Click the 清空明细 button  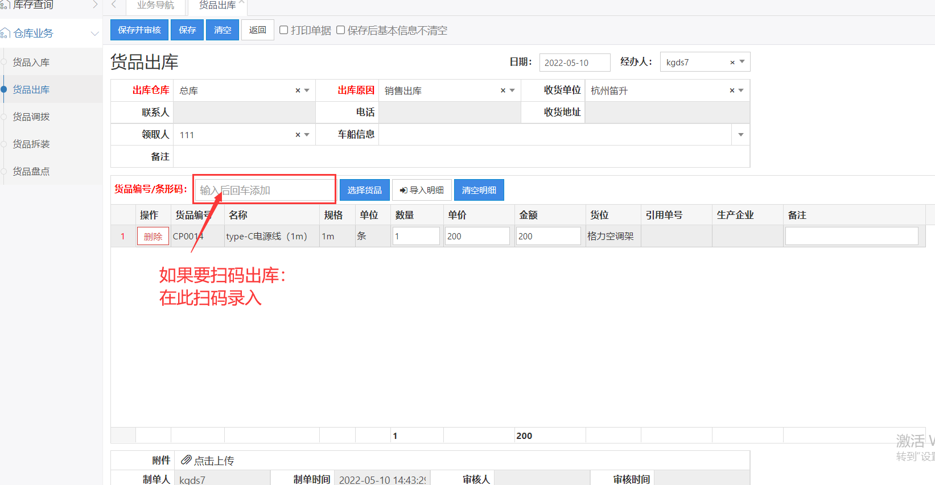click(x=479, y=190)
